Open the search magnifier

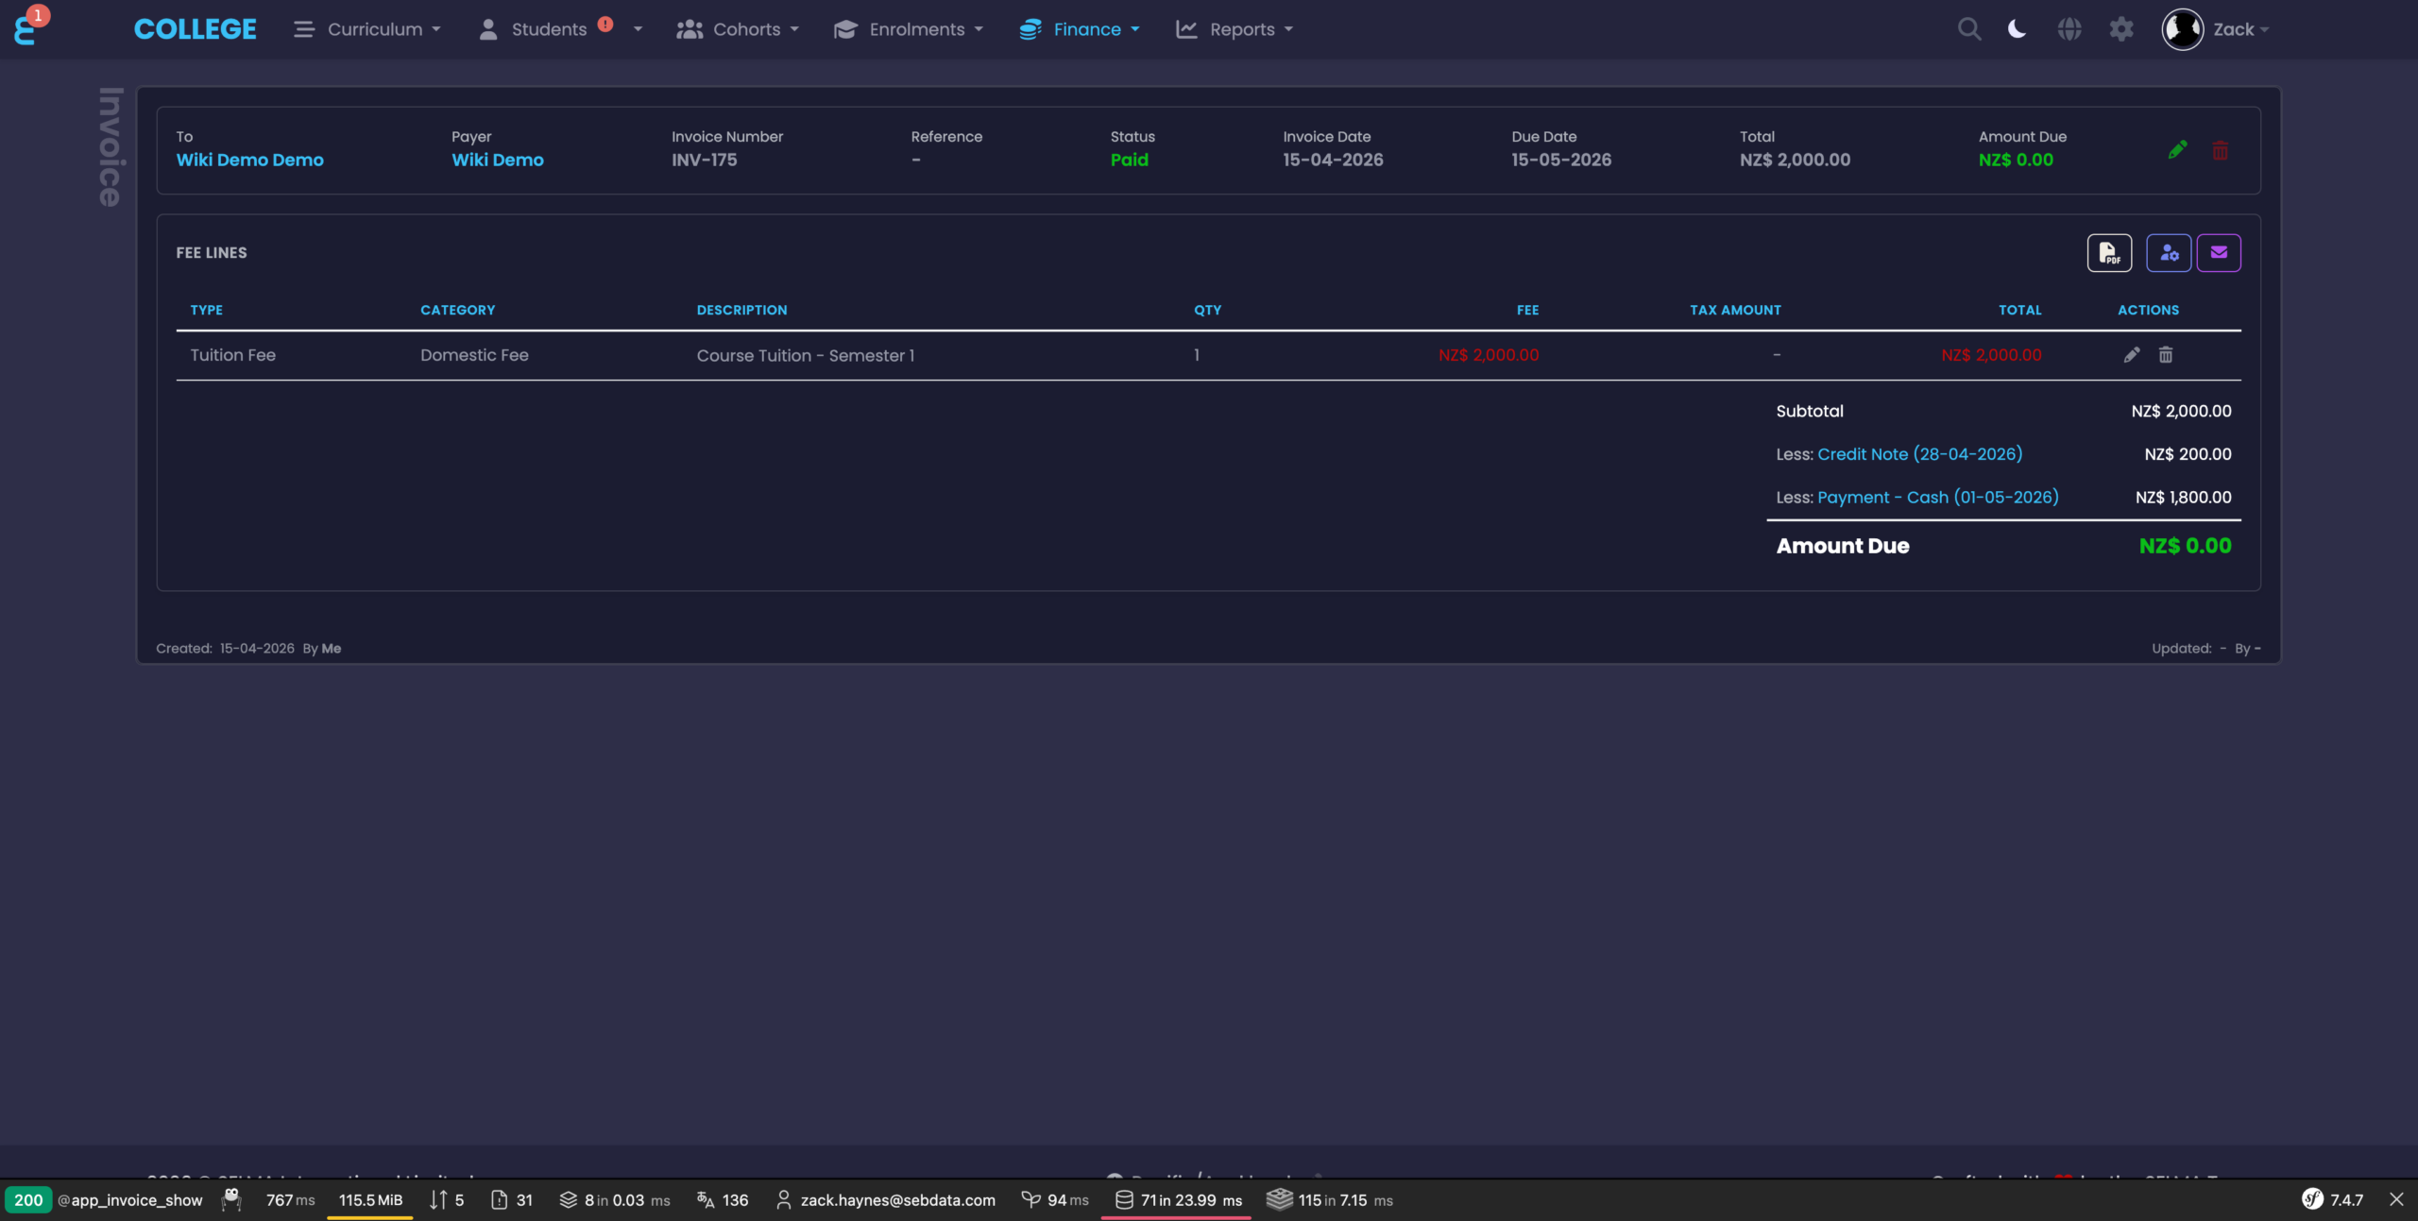1969,29
